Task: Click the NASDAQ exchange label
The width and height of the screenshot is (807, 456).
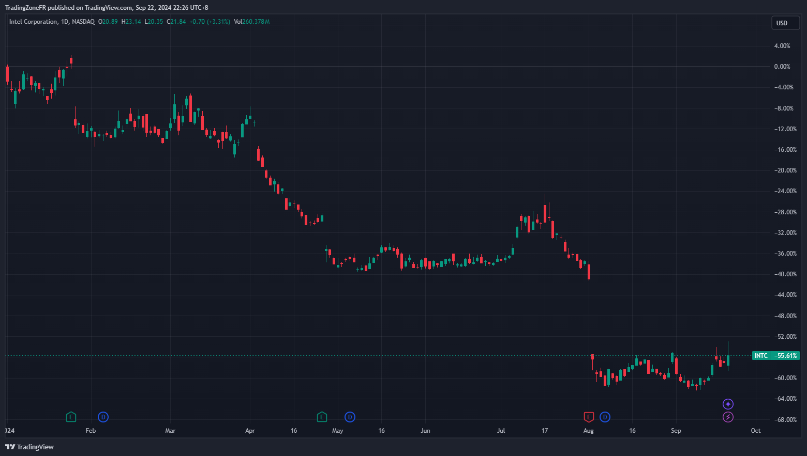Action: (x=83, y=22)
